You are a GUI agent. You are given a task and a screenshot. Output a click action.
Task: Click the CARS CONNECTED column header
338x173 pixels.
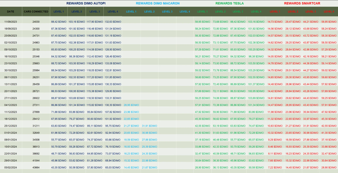[36, 12]
